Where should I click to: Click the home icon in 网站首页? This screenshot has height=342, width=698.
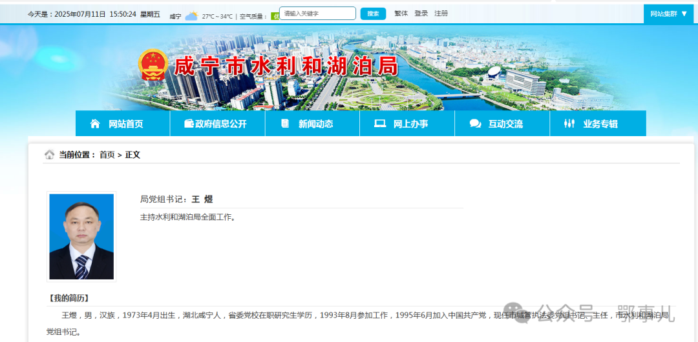(x=95, y=124)
